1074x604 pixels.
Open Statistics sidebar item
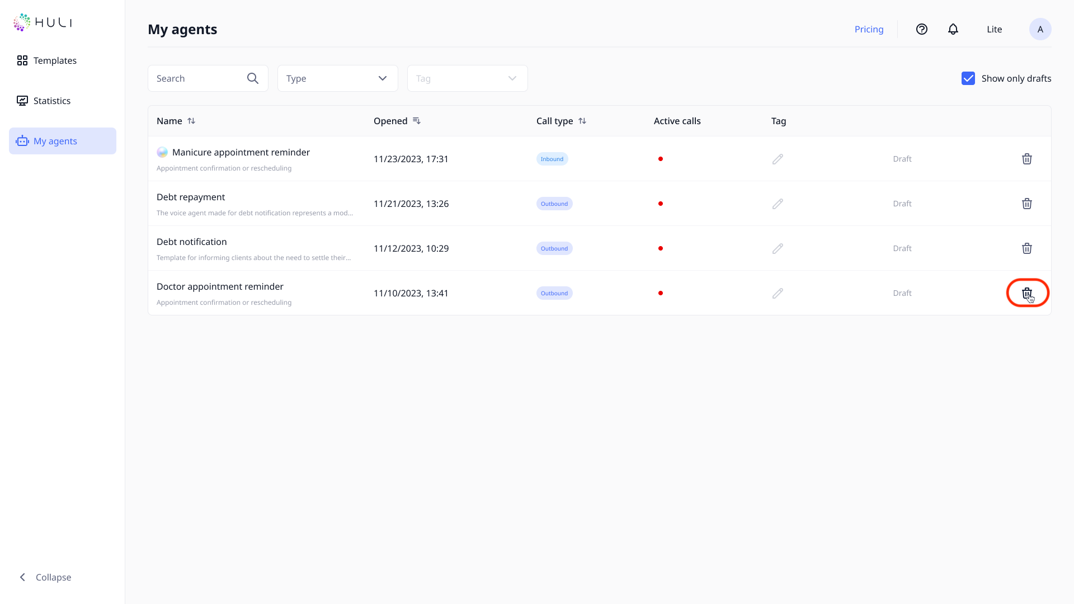[x=51, y=101]
